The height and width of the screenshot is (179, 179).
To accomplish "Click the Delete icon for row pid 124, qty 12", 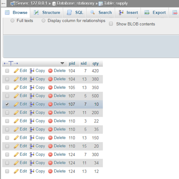I will 50,171.
